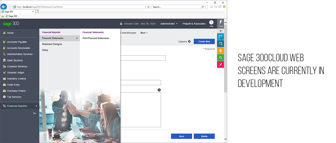Click the dark blue window clock icon

point(221,44)
